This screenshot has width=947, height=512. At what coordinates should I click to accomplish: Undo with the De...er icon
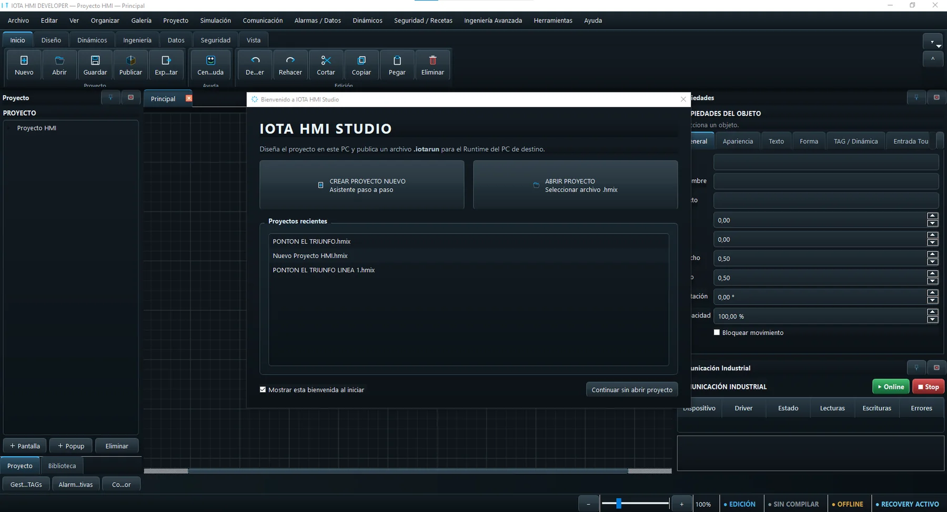[255, 65]
